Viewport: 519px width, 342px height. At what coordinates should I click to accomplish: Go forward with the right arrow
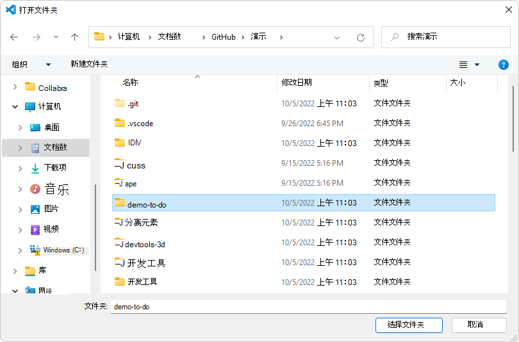tap(37, 37)
